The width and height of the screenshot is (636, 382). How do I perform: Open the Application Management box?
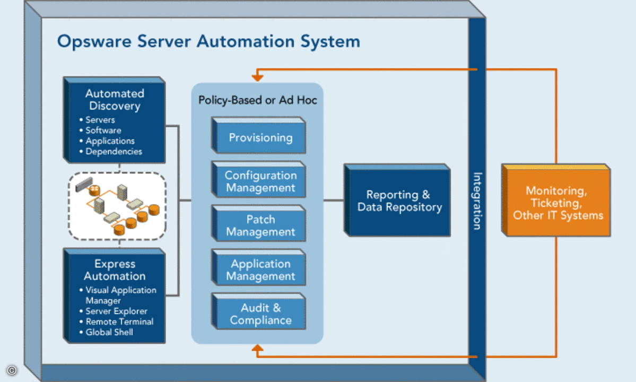tap(259, 267)
